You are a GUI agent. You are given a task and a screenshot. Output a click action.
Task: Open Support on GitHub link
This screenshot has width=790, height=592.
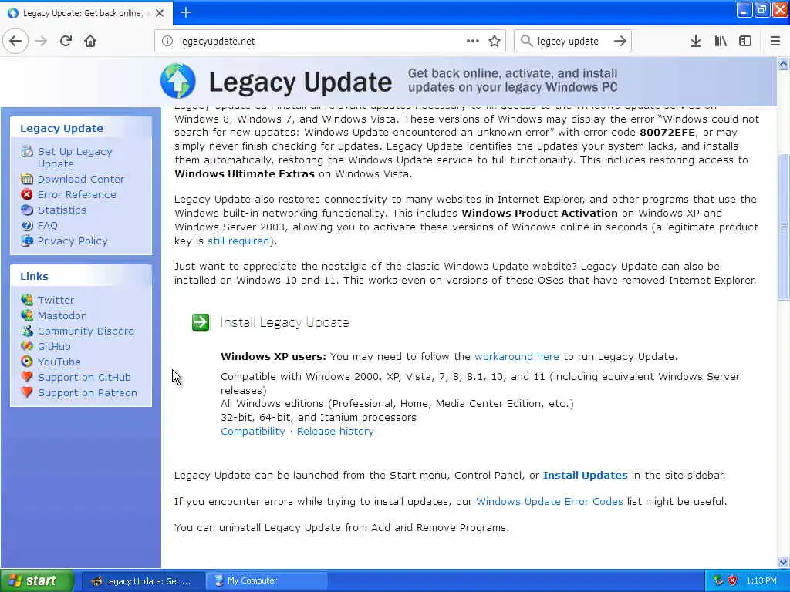tap(84, 378)
